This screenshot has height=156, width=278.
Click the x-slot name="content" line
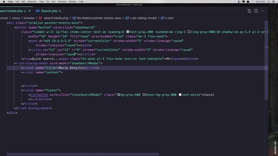point(42,72)
